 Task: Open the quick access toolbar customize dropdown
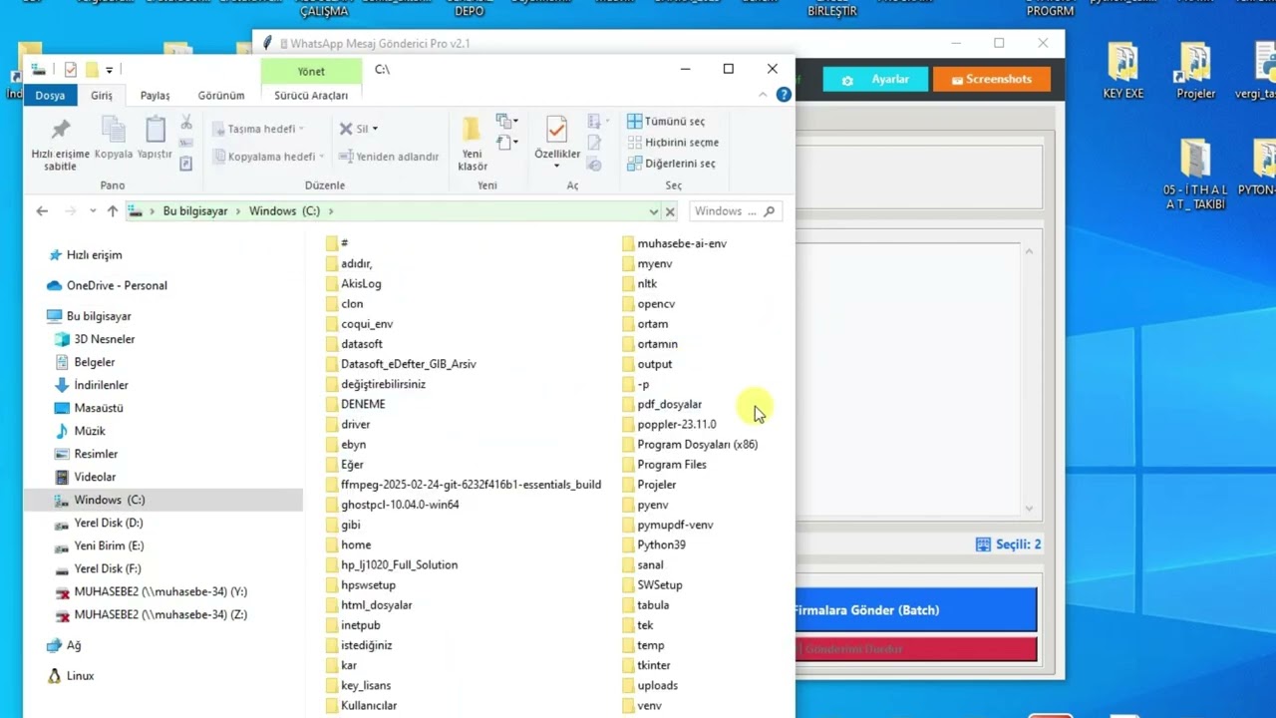[x=109, y=70]
